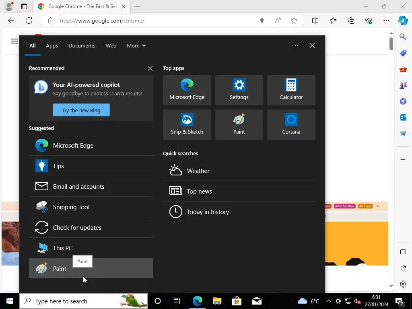Open weather widget showing 6°C
Image resolution: width=412 pixels, height=309 pixels.
click(308, 301)
